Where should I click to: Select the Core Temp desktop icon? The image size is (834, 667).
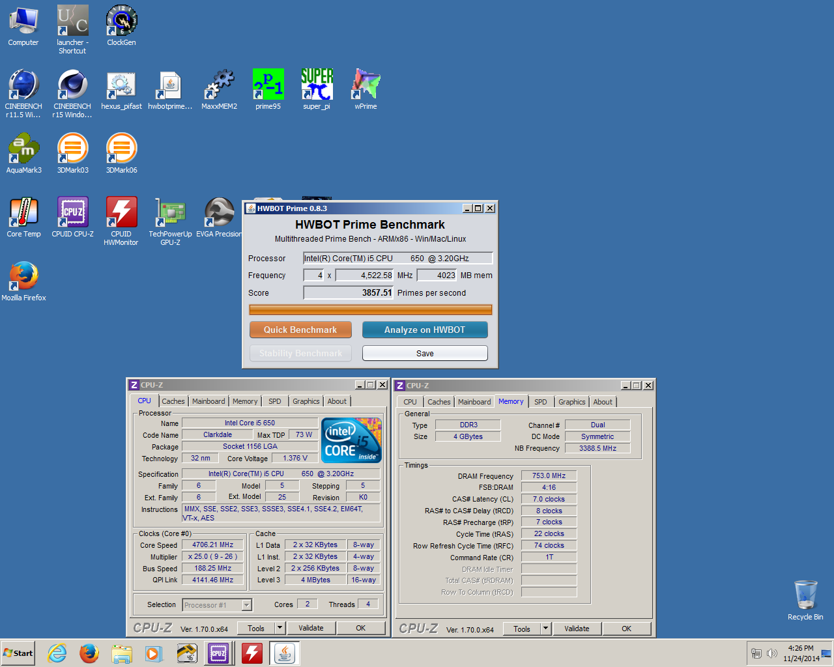[23, 218]
